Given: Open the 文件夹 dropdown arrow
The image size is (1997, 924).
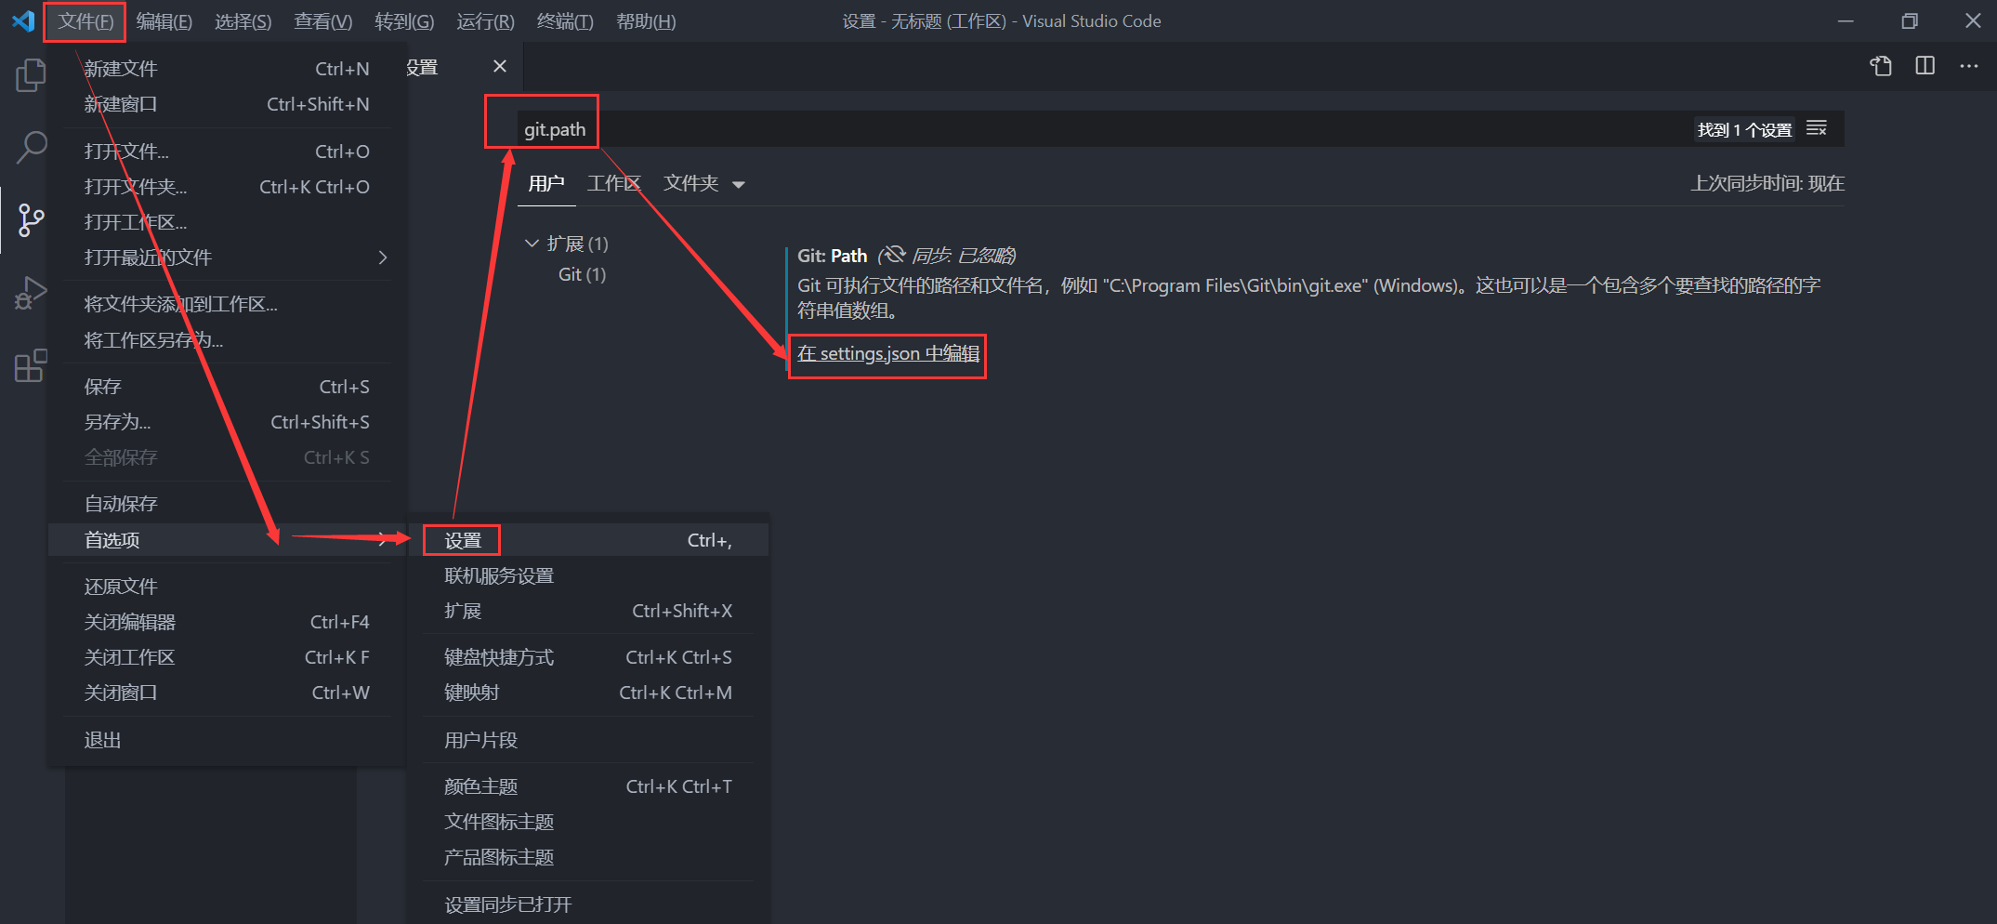Looking at the screenshot, I should [x=739, y=185].
